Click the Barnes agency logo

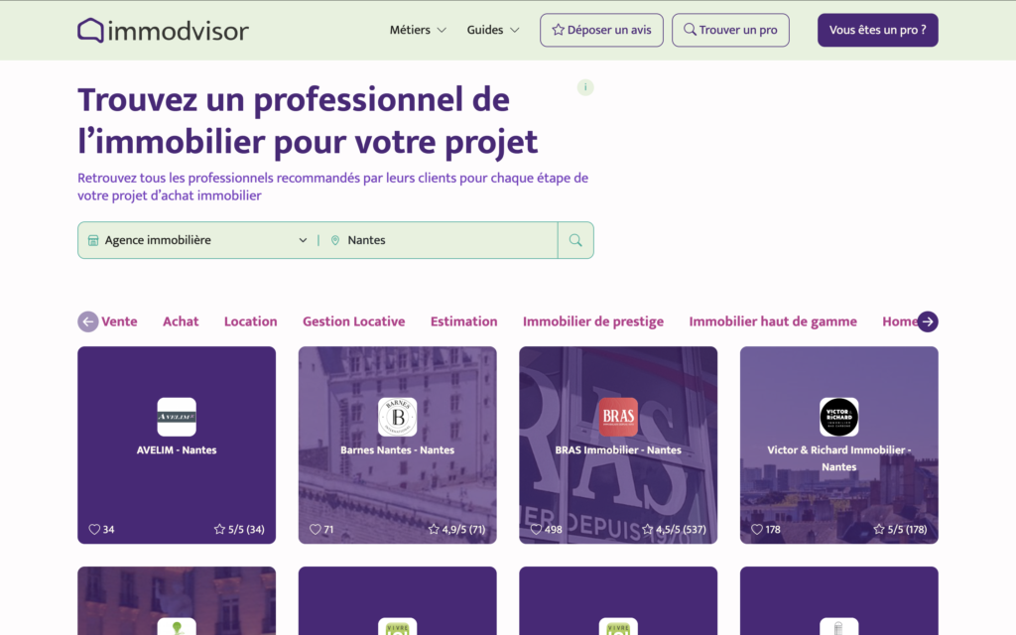coord(397,417)
